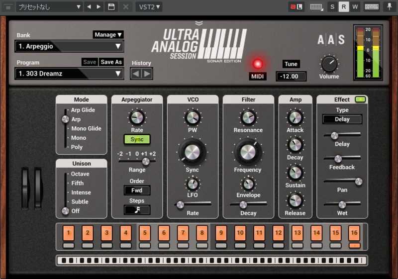Toggle arpeggiator step 9 pad
398x279 pixels.
point(221,233)
